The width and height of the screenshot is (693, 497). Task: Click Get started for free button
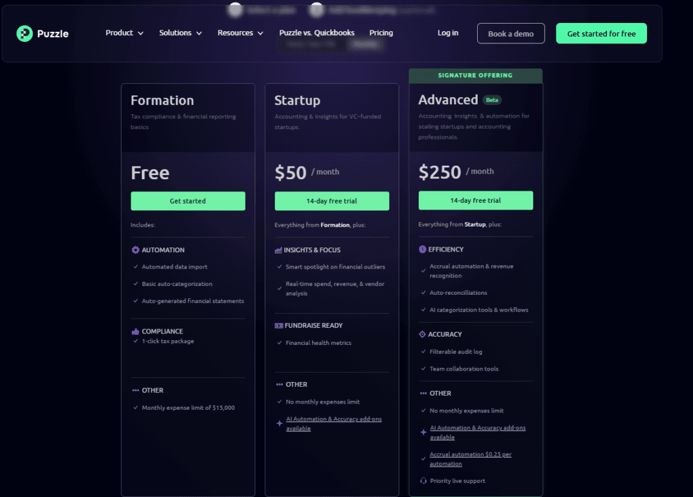(602, 34)
